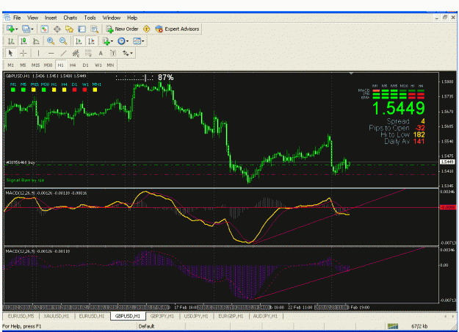Viewport: 459px width, 332px height.
Task: Open the View menu
Action: click(33, 18)
